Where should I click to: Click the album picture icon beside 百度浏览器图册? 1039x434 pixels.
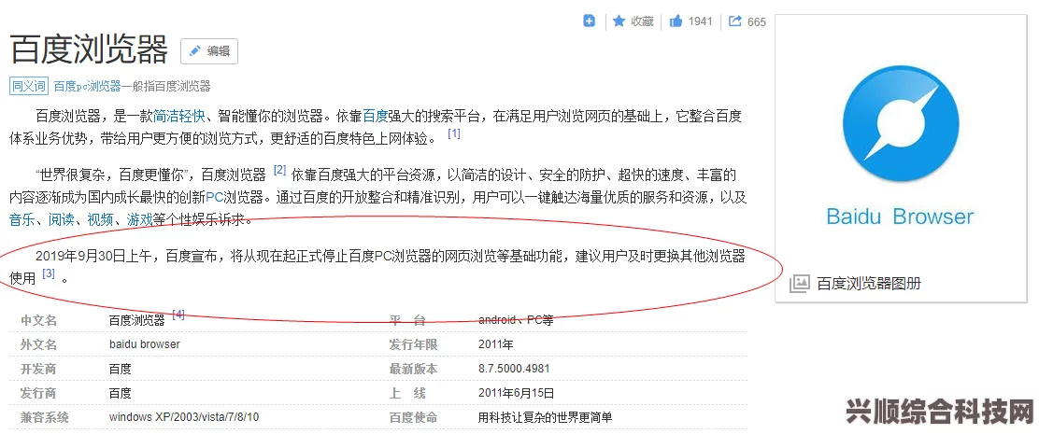pos(800,284)
